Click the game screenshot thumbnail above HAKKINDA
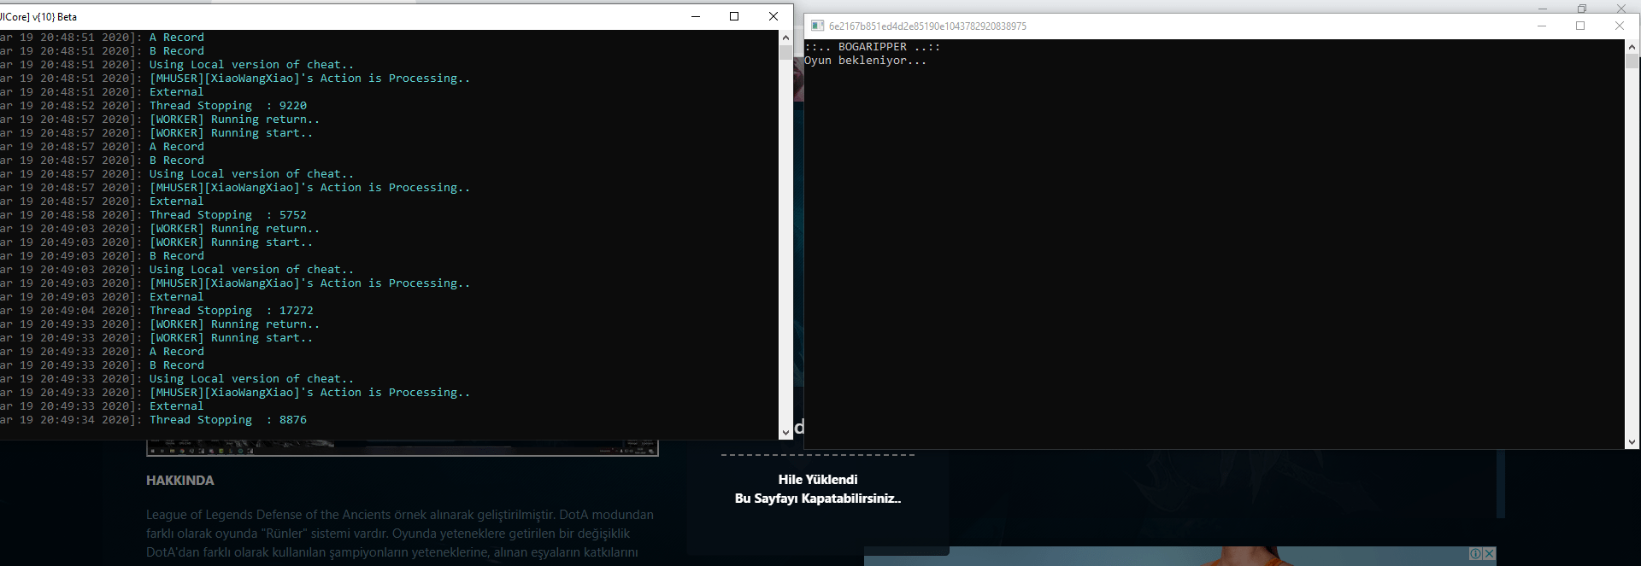1641x566 pixels. coord(403,448)
